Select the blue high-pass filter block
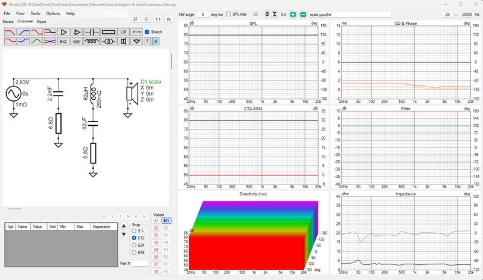Screen dimensions: 483x280 (24, 32)
